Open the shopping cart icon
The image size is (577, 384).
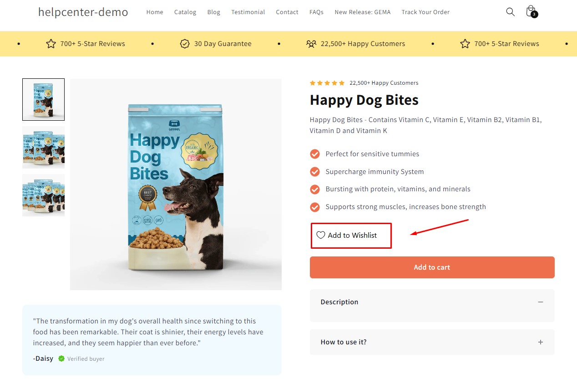pyautogui.click(x=531, y=12)
